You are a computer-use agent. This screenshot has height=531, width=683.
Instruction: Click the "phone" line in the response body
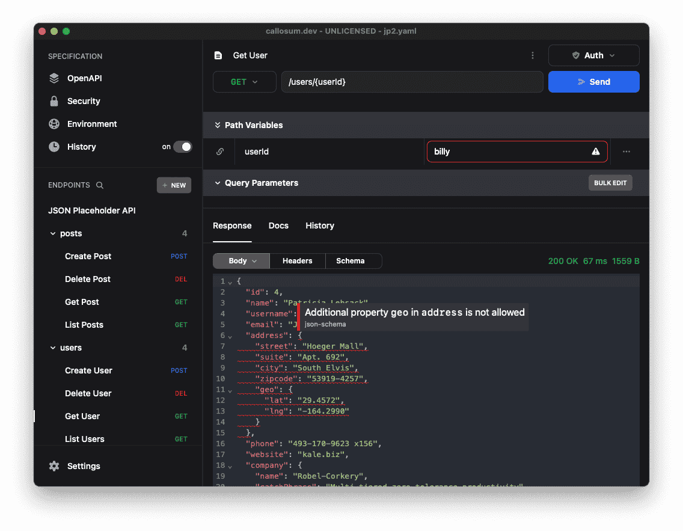click(x=314, y=443)
